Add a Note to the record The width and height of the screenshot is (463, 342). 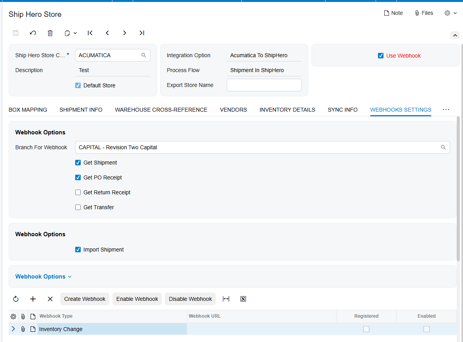(x=393, y=13)
